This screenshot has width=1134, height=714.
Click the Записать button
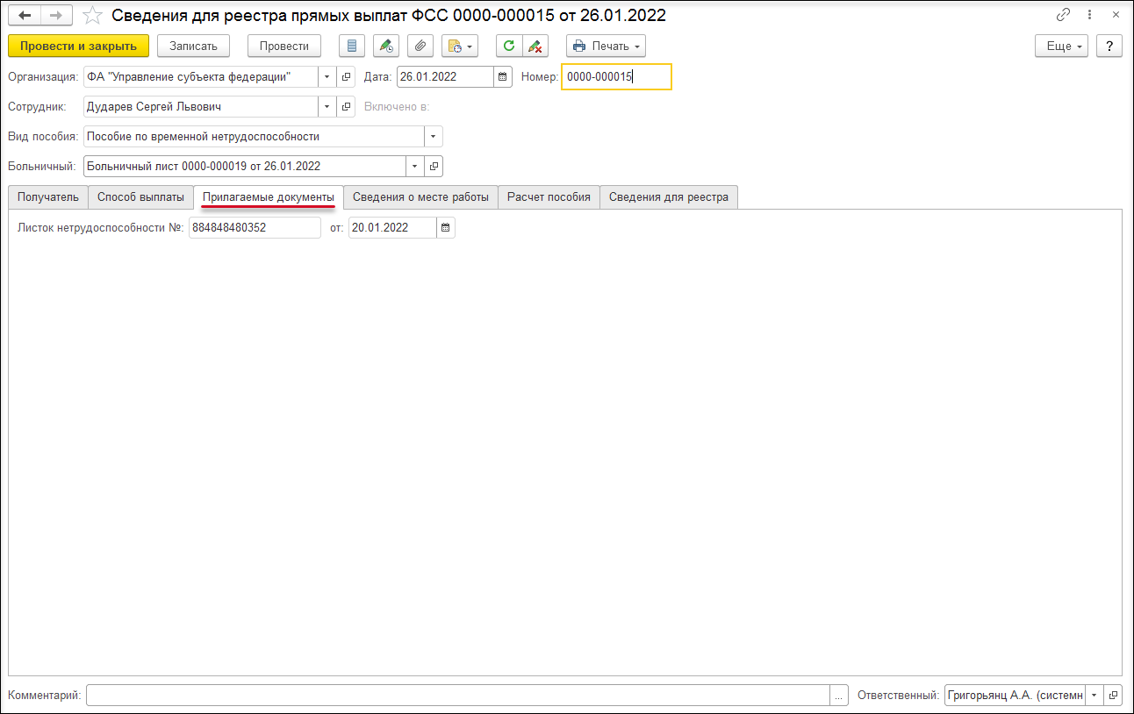[193, 46]
